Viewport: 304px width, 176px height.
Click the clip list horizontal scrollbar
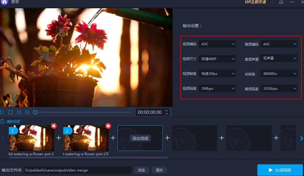89,157
